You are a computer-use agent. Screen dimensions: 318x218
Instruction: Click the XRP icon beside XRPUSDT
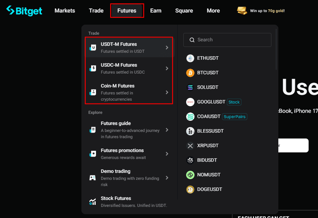point(190,146)
